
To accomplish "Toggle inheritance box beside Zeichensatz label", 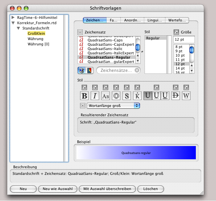I will [x=80, y=32].
